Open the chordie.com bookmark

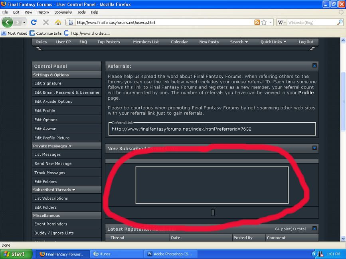87,33
